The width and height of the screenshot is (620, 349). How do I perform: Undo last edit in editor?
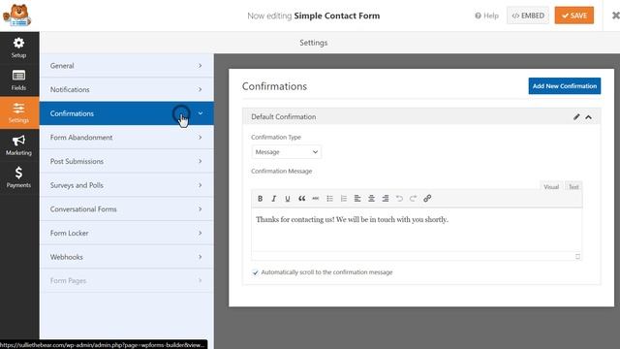[399, 199]
